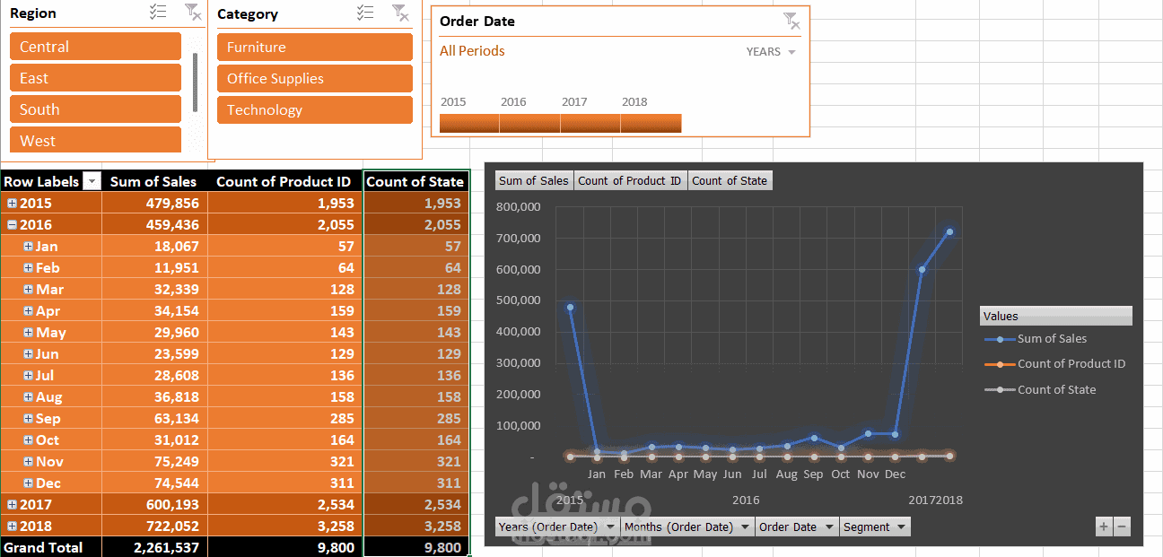The height and width of the screenshot is (557, 1163).
Task: Click the chart expand field plus button
Action: tap(1104, 527)
